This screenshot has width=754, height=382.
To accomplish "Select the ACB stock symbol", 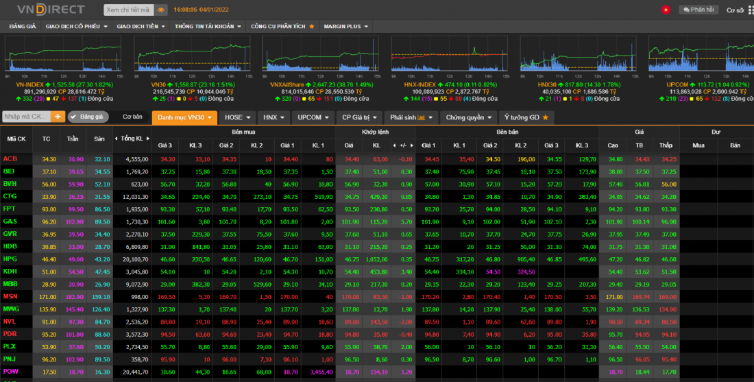I will pyautogui.click(x=10, y=158).
